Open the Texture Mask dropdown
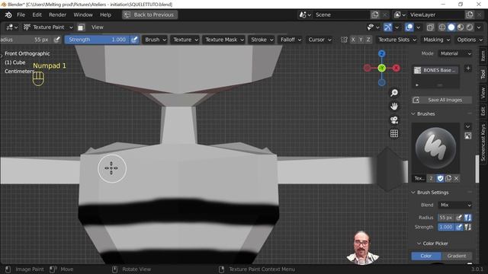The image size is (488, 274). click(223, 40)
